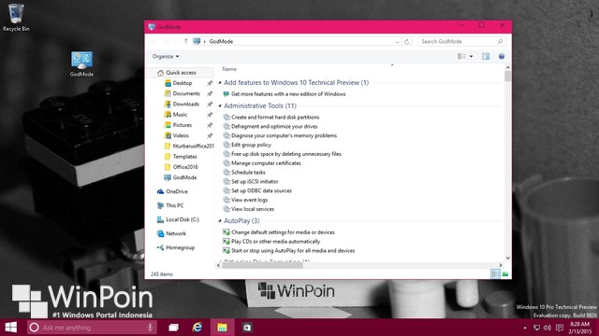Open view options dropdown arrow
The width and height of the screenshot is (599, 336).
471,56
